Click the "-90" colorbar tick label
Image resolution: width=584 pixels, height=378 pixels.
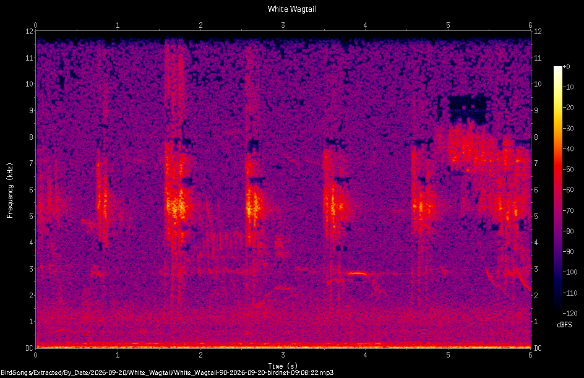coord(569,252)
